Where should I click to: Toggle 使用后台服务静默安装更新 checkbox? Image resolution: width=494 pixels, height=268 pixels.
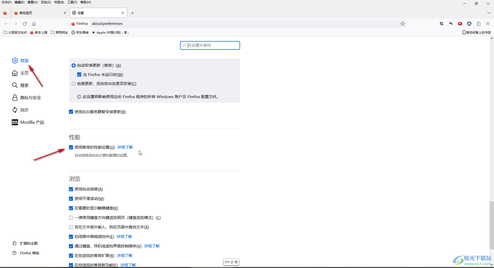pos(71,112)
